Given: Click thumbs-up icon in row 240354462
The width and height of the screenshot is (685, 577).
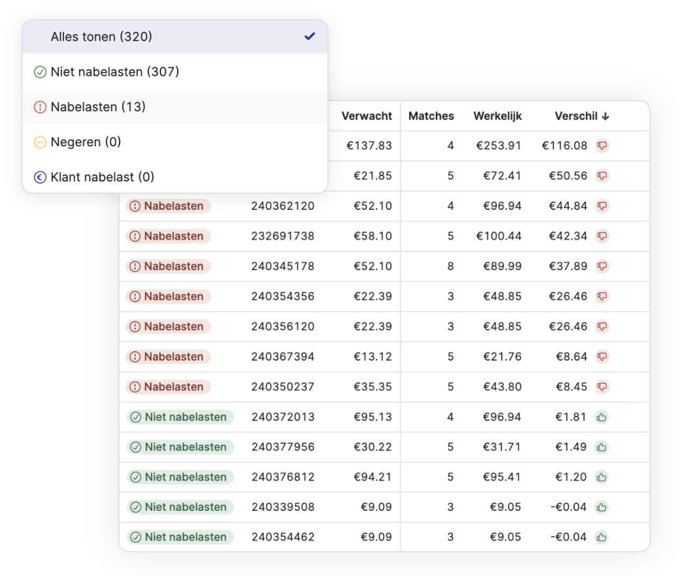Looking at the screenshot, I should [x=602, y=537].
